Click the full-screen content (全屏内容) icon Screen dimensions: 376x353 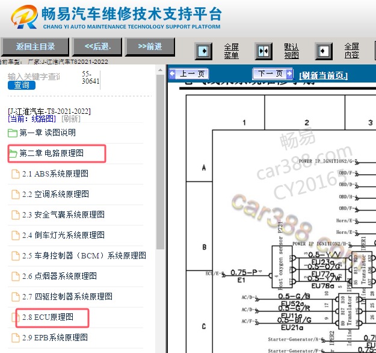coord(324,51)
